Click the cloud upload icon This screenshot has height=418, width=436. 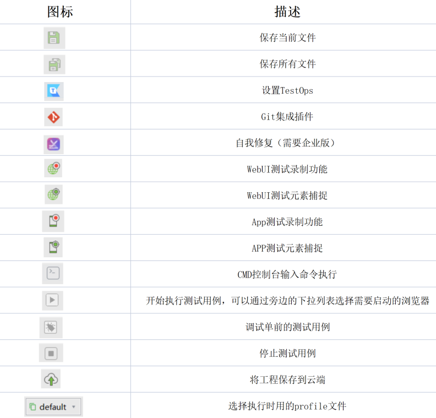(x=51, y=379)
